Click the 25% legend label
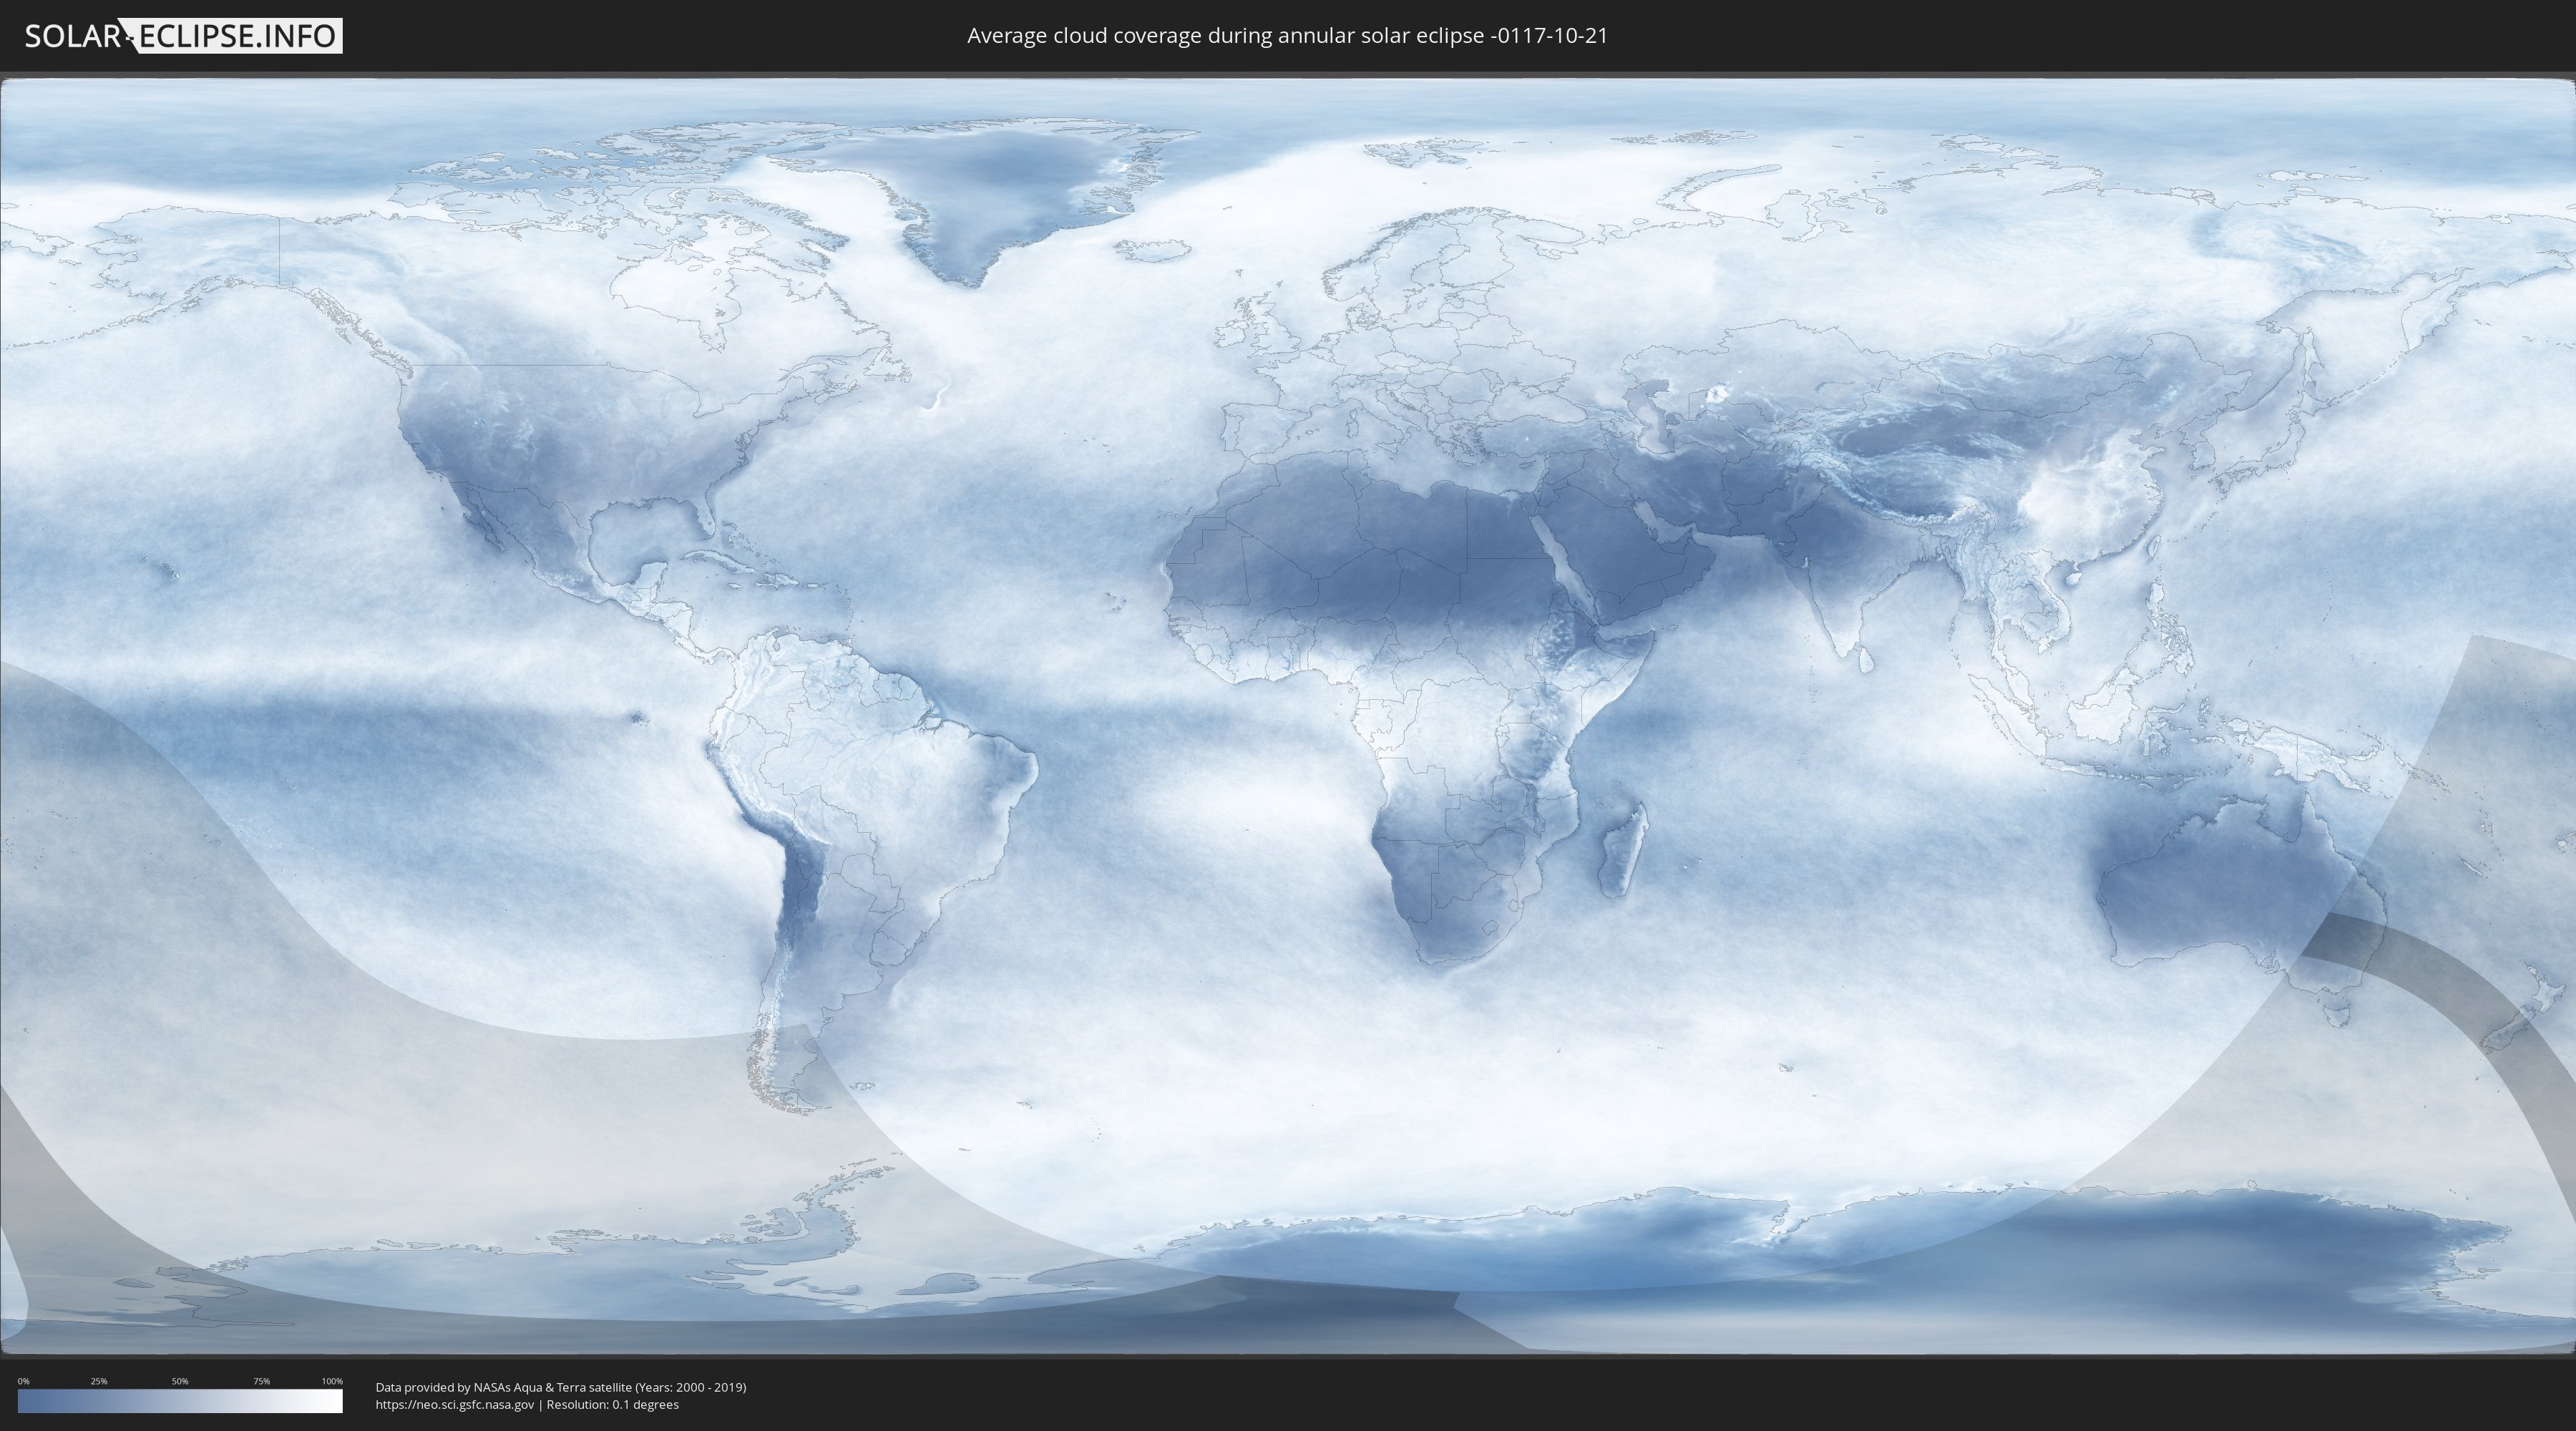 tap(99, 1381)
